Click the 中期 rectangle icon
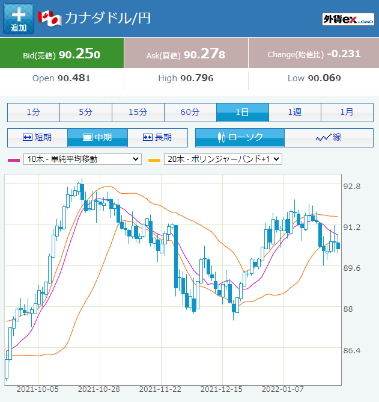Screen dimensions: 379x402 [88, 137]
